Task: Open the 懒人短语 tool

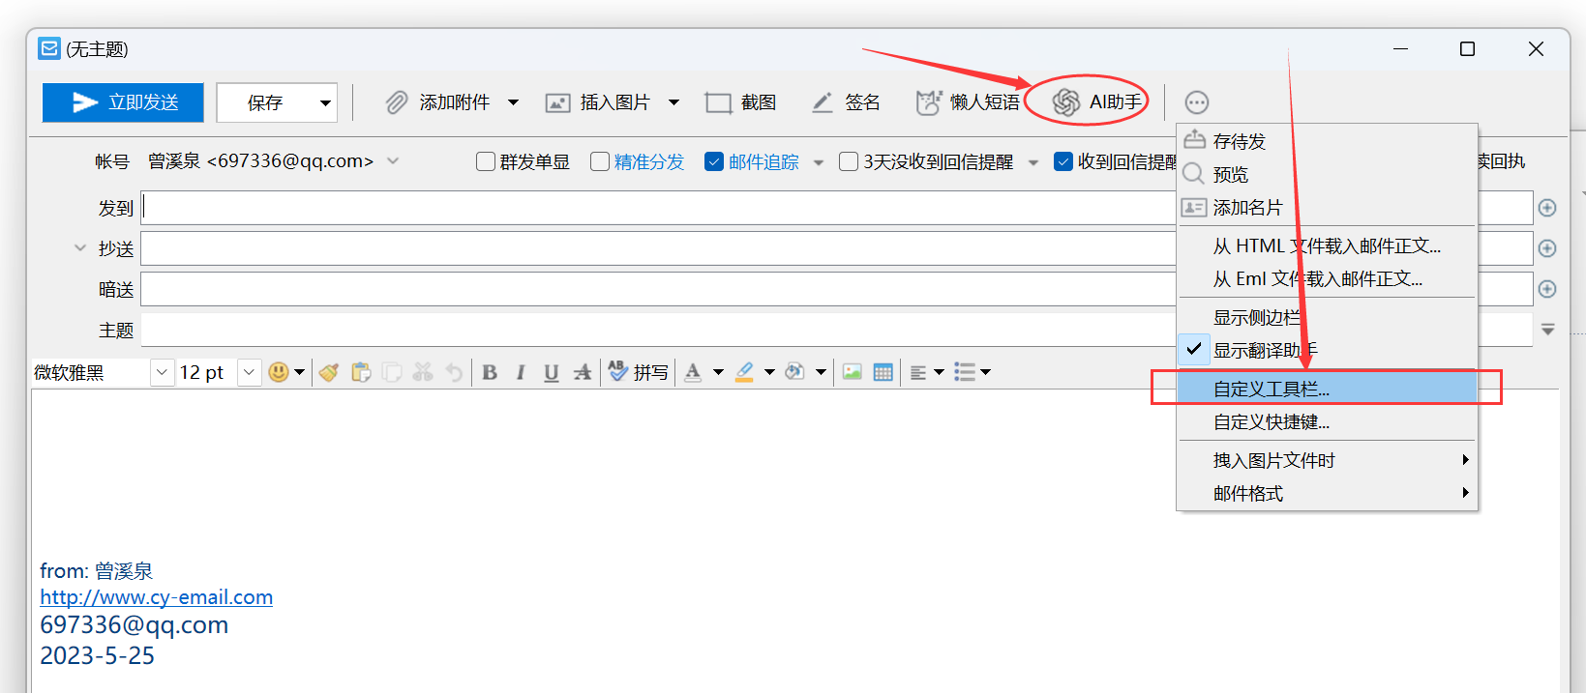Action: coord(968,101)
